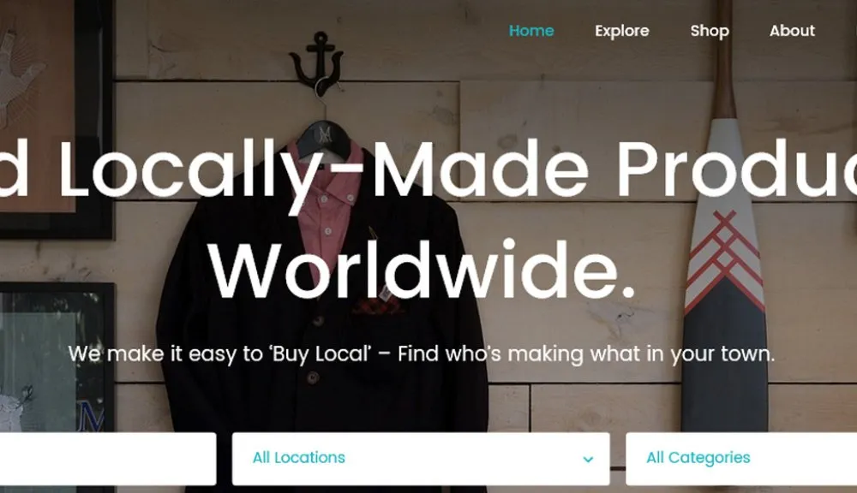Viewport: 857px width, 493px height.
Task: Expand the All Locations dropdown
Action: pyautogui.click(x=421, y=459)
